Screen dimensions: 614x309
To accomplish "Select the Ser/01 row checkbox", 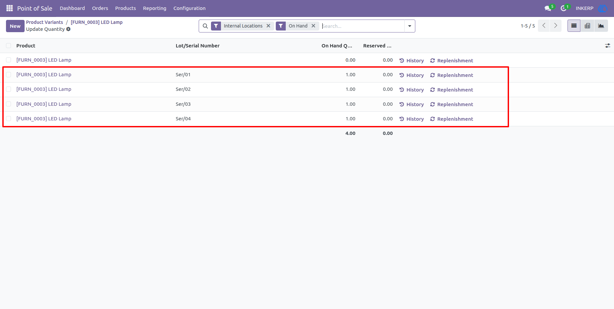I will (x=9, y=75).
